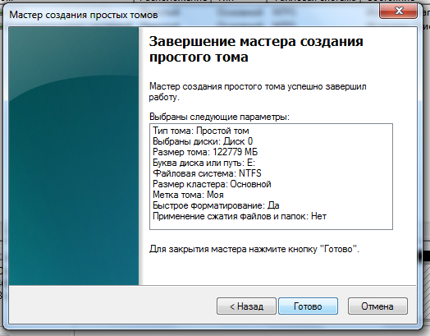Screen dimensions: 430x336
Task: Select the line 'Метка тома: Моя'
Action: pos(188,195)
